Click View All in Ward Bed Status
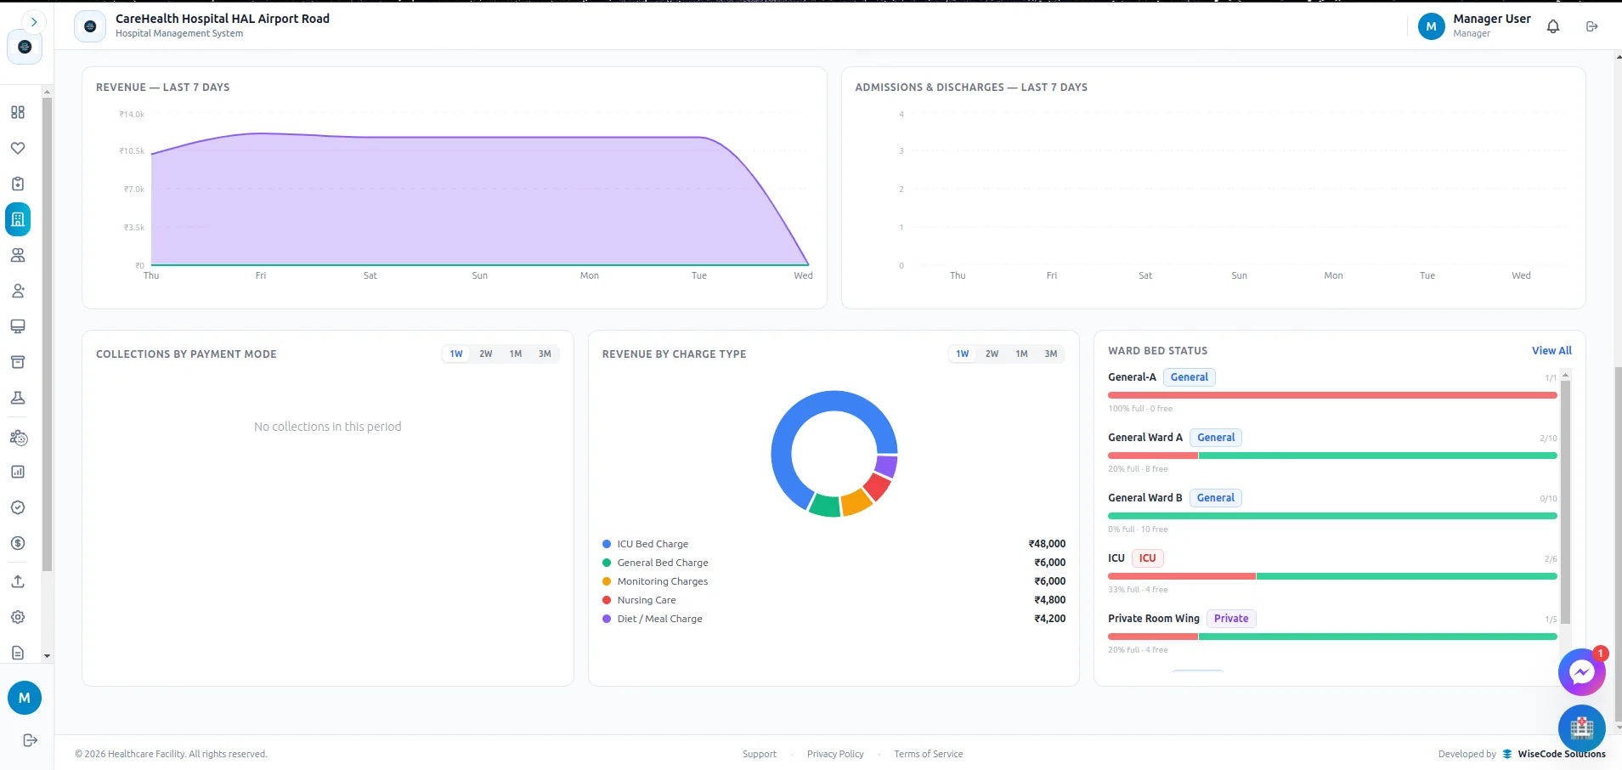1622x770 pixels. [x=1551, y=351]
